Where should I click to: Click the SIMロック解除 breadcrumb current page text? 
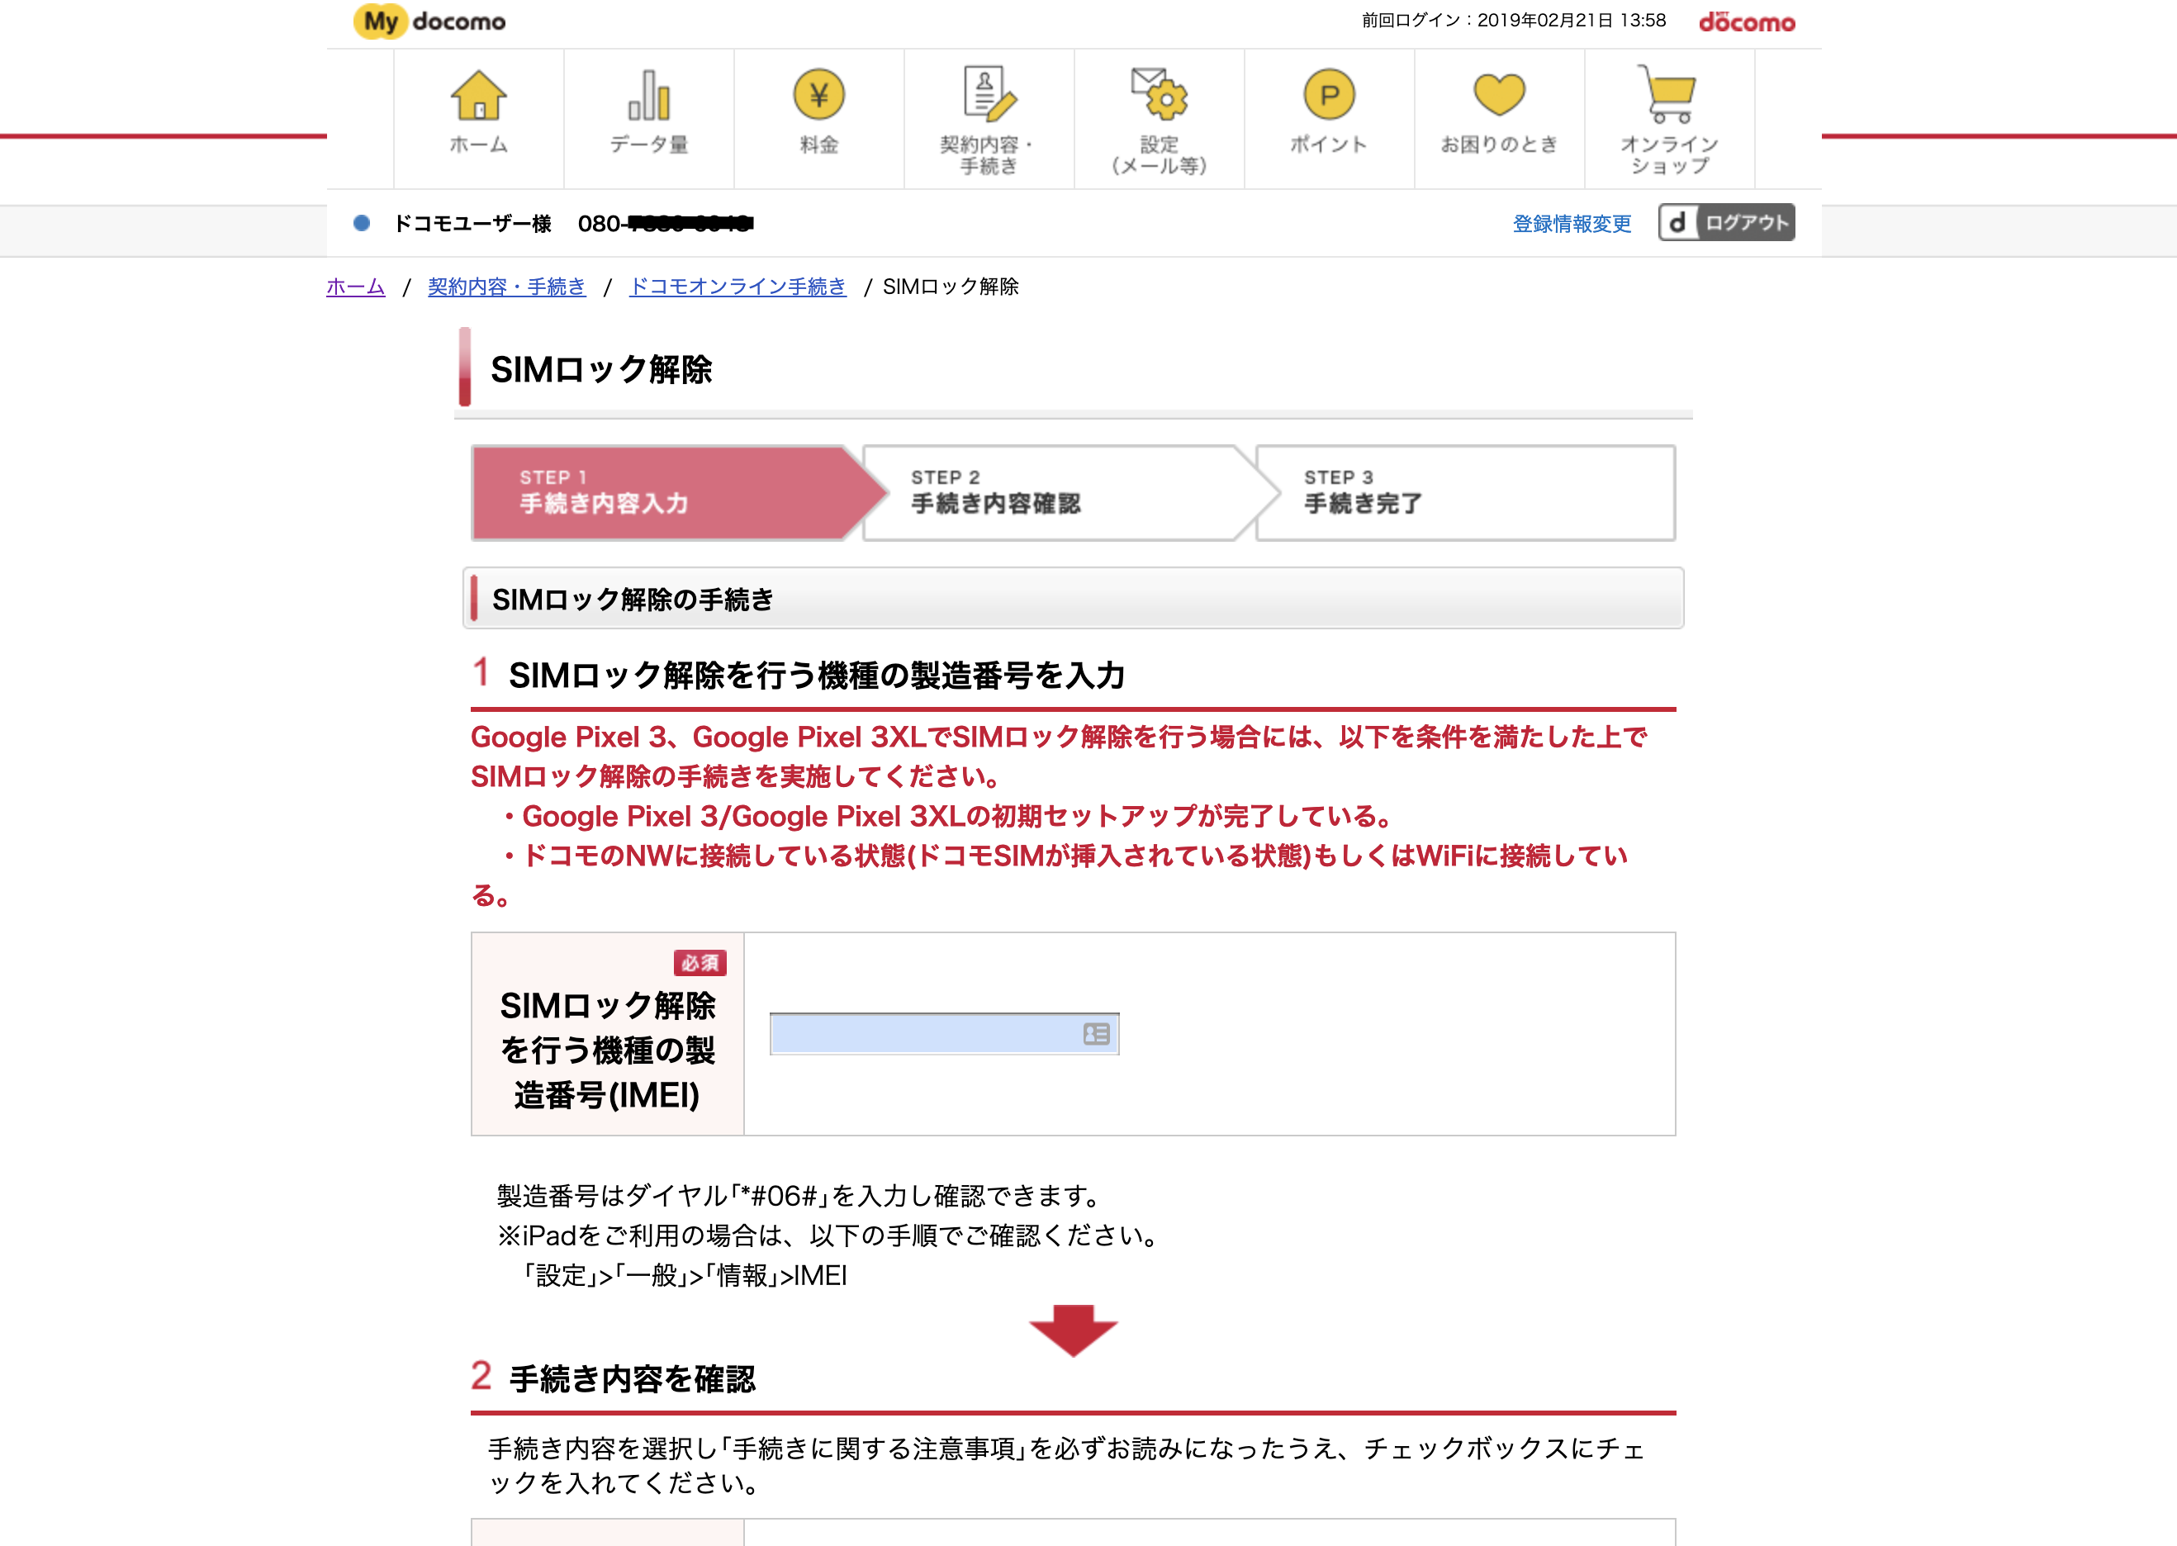950,287
